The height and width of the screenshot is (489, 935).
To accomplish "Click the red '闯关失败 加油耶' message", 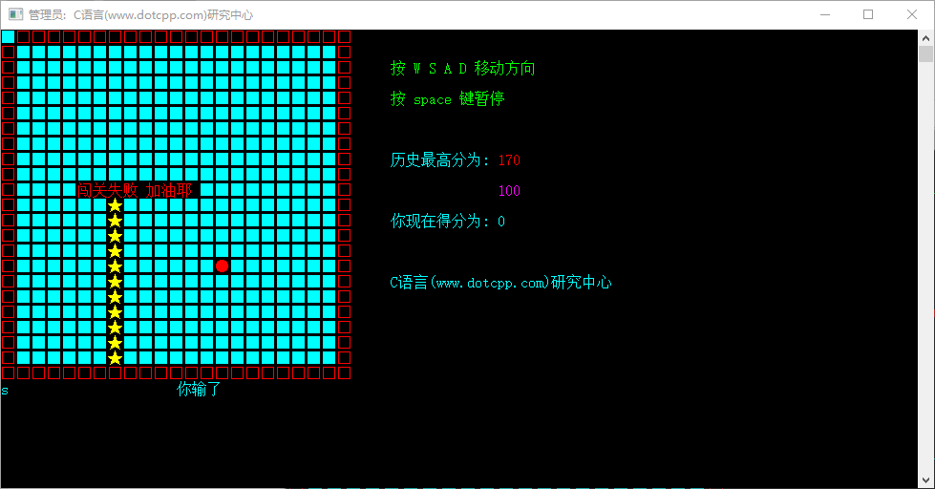I will [135, 190].
